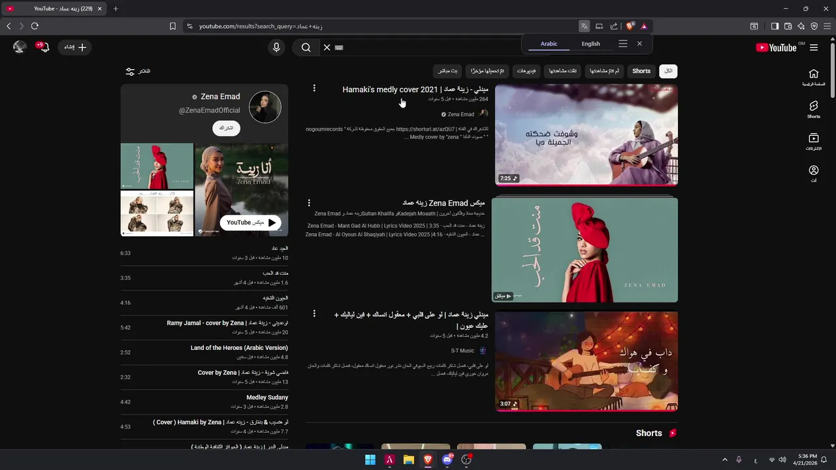The width and height of the screenshot is (836, 470).
Task: Play the Hamaki's medly video thumbnail
Action: [587, 135]
